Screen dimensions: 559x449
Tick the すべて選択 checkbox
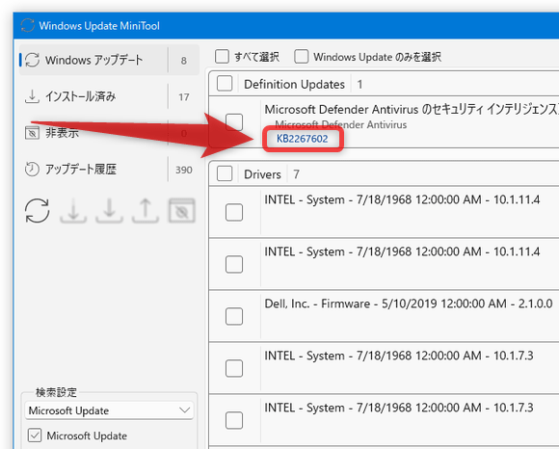click(x=222, y=57)
